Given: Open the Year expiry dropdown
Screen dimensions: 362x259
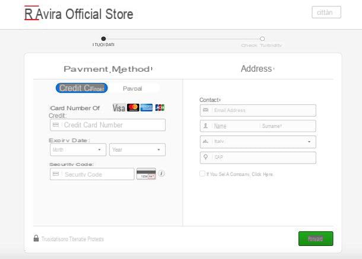Looking at the screenshot, I should pos(137,150).
